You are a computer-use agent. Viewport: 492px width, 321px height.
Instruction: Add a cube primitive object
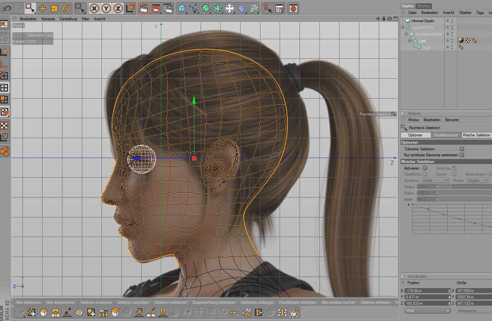tap(182, 8)
